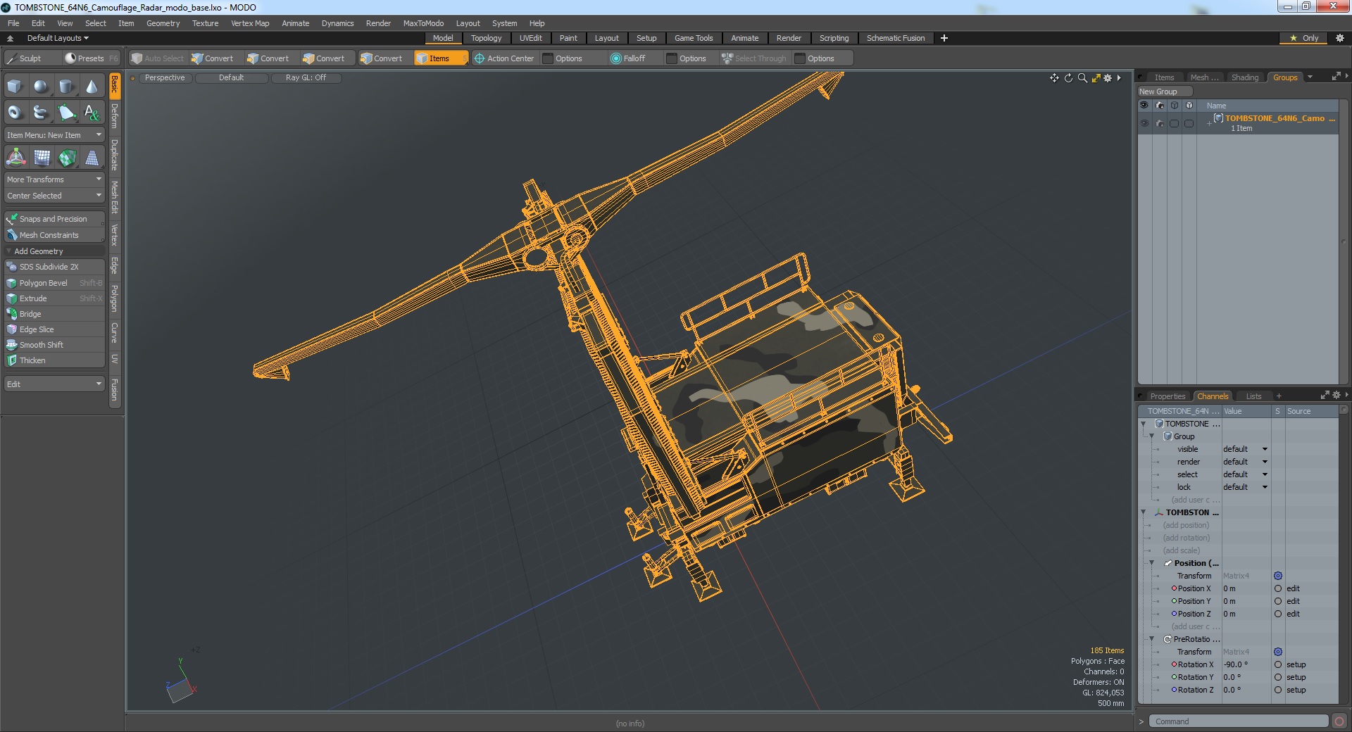Collapse the PreRotation channel group
The width and height of the screenshot is (1352, 732).
[x=1152, y=639]
